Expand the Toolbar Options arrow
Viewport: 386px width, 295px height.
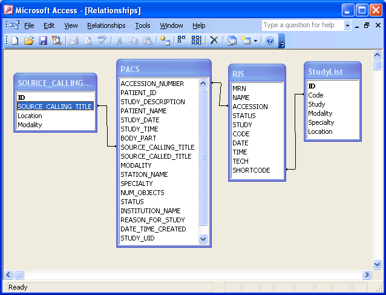(281, 41)
